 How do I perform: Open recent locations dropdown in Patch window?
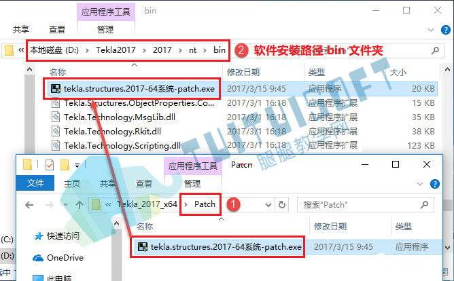pos(66,205)
